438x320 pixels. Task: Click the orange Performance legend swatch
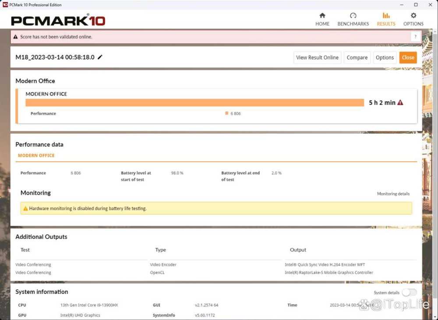click(226, 113)
